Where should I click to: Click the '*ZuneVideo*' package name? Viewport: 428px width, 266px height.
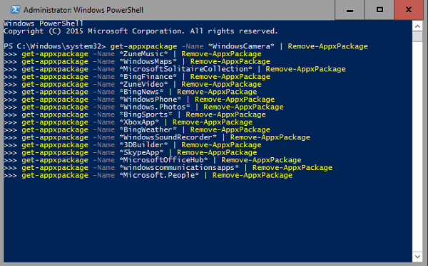(143, 85)
